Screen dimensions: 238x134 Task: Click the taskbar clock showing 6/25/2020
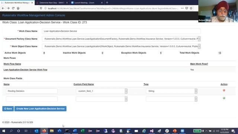[x=225, y=131]
